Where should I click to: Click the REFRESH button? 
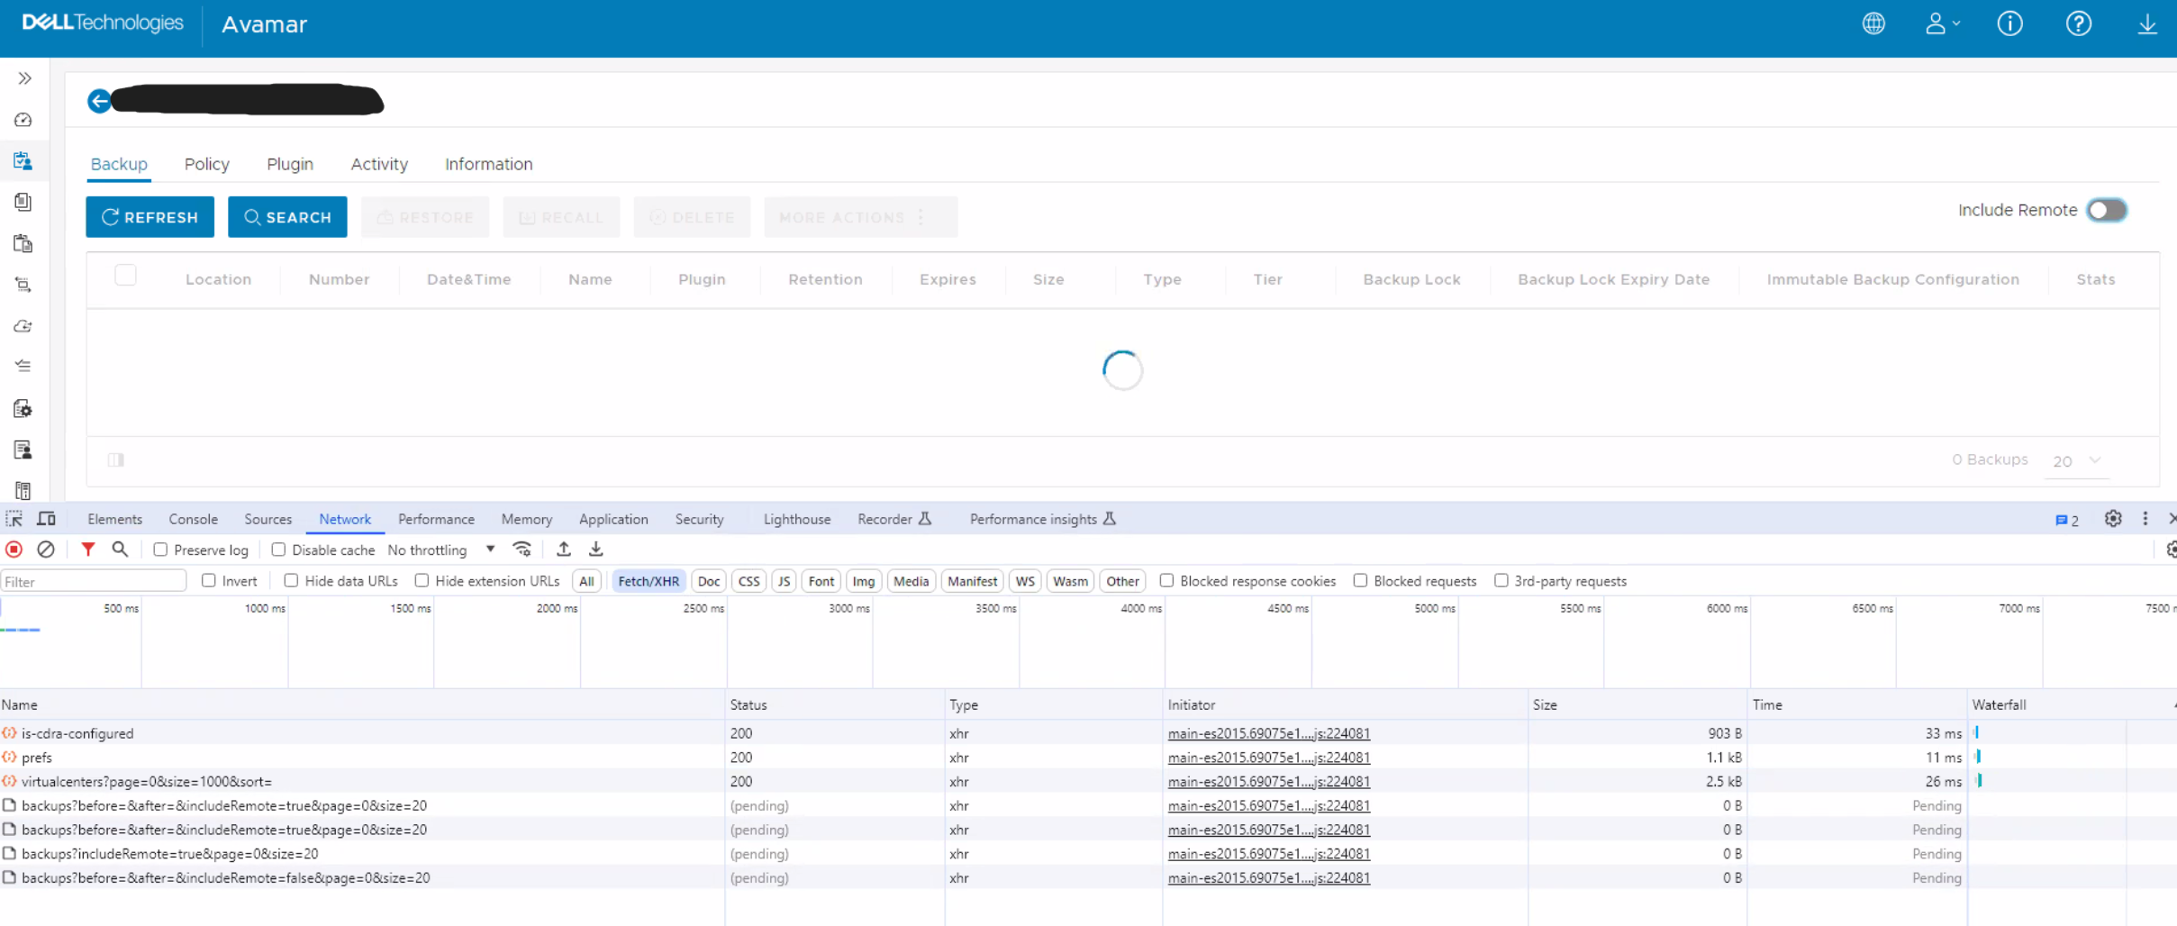(150, 217)
